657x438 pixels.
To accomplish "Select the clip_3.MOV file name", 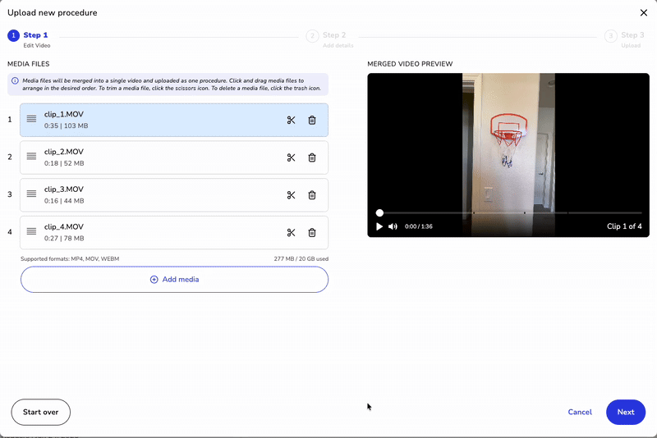I will click(x=64, y=189).
